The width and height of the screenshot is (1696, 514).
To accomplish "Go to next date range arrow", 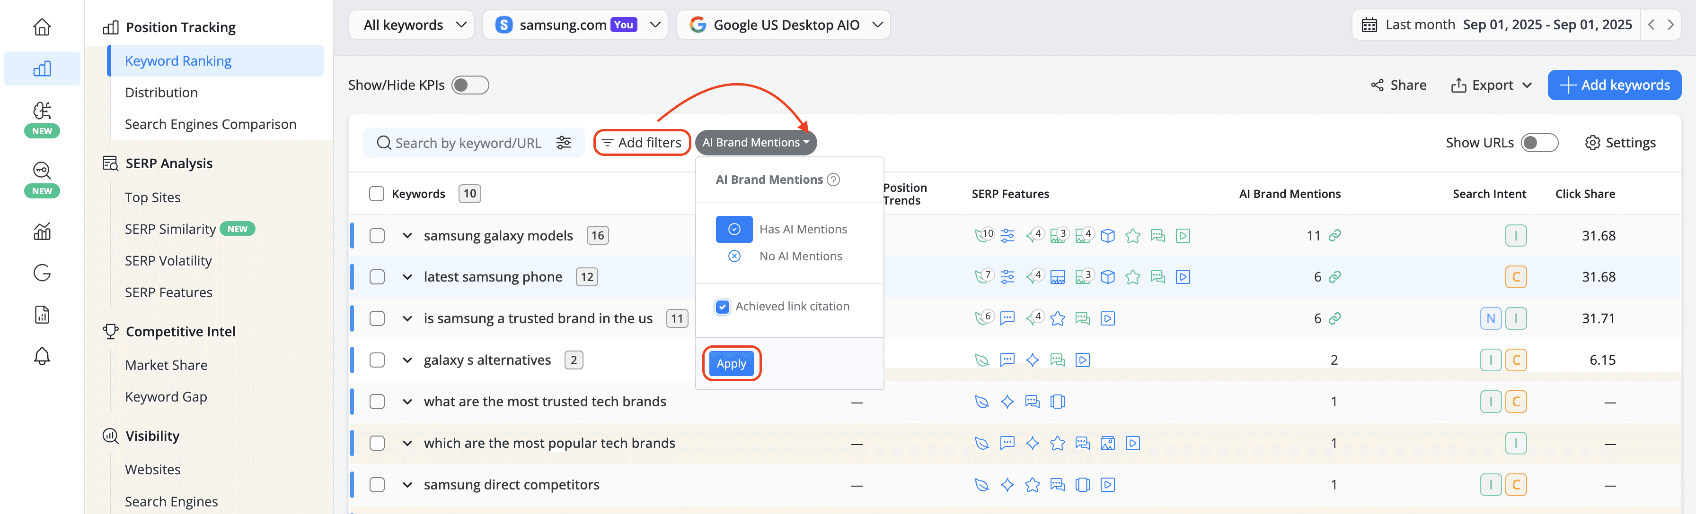I will (x=1670, y=25).
